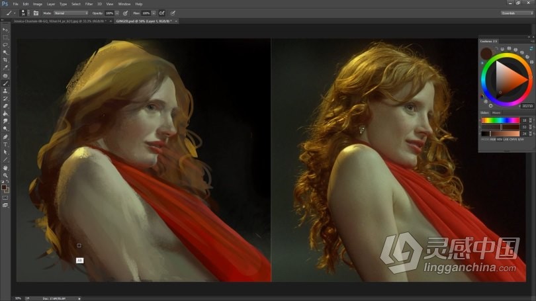The height and width of the screenshot is (301, 536).
Task: Select B/W slider mode
Action: (521, 140)
